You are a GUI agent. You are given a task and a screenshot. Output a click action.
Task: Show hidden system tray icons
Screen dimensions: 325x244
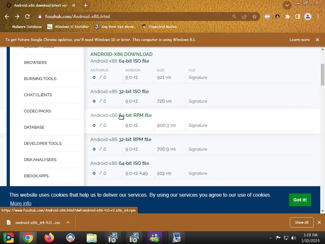(x=270, y=238)
